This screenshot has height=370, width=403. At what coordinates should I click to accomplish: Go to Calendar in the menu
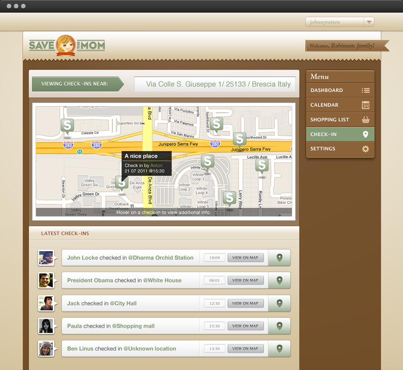click(340, 105)
